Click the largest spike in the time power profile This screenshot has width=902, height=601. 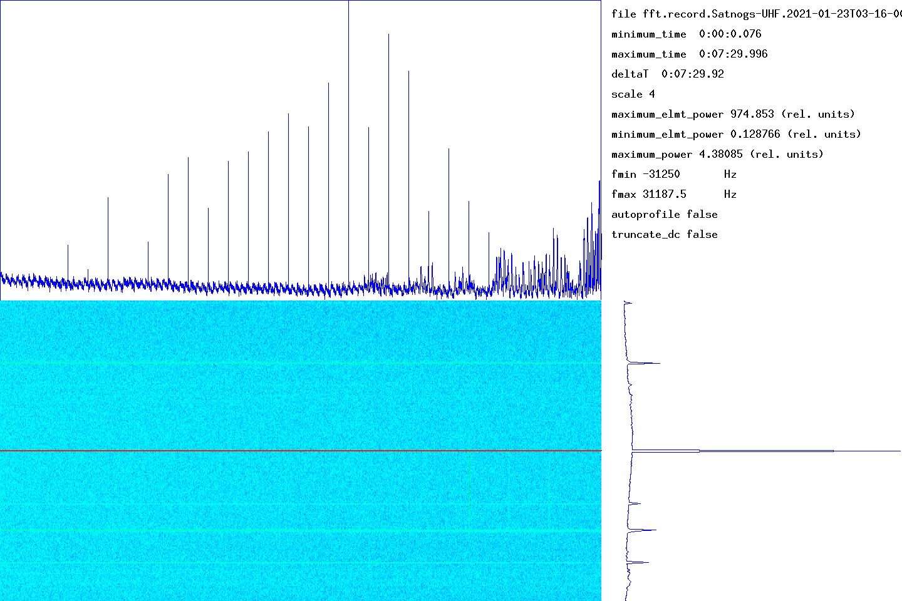click(x=766, y=451)
